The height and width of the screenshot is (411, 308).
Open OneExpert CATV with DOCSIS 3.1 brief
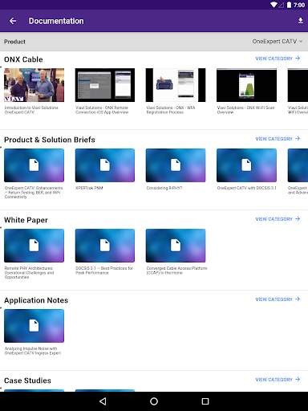tap(246, 165)
